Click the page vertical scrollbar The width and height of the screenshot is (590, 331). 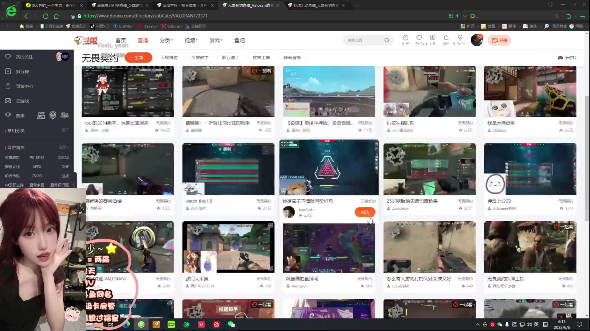pos(587,158)
